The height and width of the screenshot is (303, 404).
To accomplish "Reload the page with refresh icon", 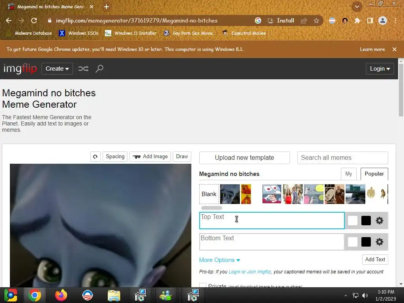I will point(34,21).
